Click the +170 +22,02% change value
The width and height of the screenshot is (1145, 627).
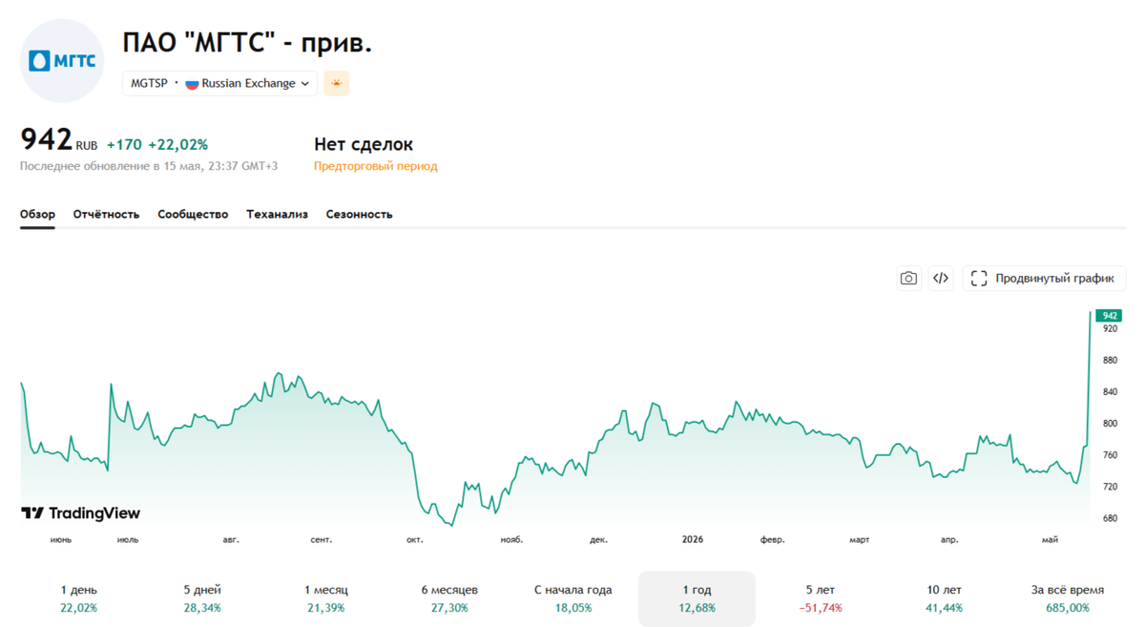[157, 145]
